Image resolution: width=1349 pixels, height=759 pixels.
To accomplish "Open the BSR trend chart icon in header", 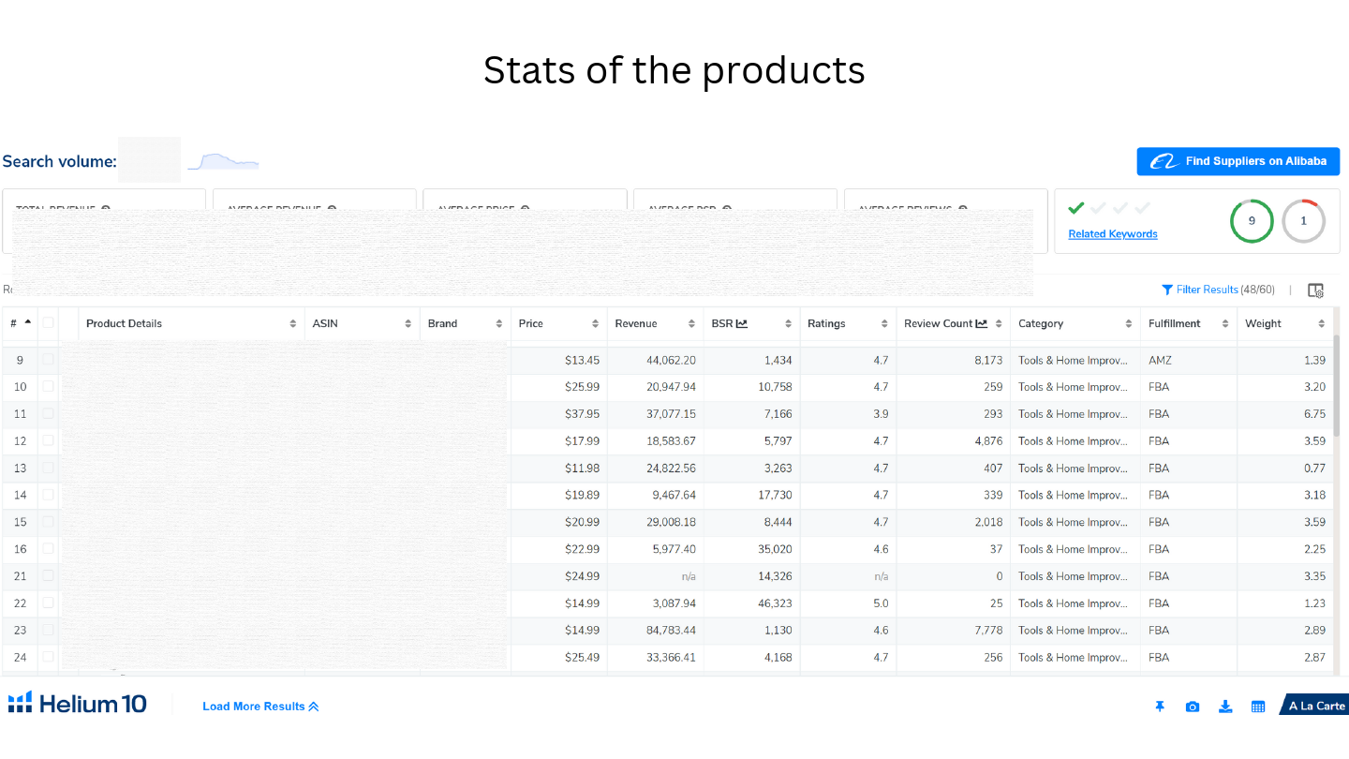I will point(744,322).
